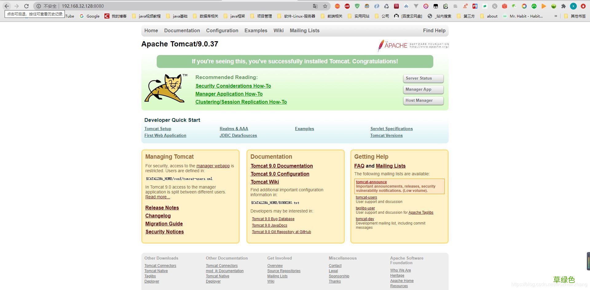Open Tomcat 9.0 Git Repository at GitHub
The image size is (590, 290).
(281, 232)
